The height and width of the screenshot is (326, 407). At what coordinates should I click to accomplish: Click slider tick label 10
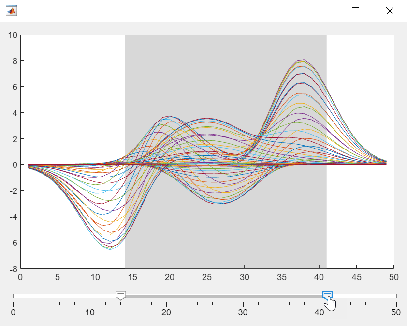[90, 312]
